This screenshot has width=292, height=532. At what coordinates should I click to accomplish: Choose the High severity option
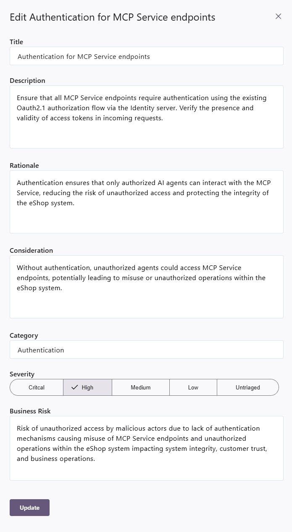tap(87, 387)
